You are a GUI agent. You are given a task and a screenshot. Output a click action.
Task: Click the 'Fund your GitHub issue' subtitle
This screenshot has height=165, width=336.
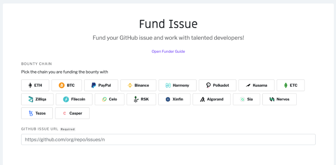(x=168, y=38)
